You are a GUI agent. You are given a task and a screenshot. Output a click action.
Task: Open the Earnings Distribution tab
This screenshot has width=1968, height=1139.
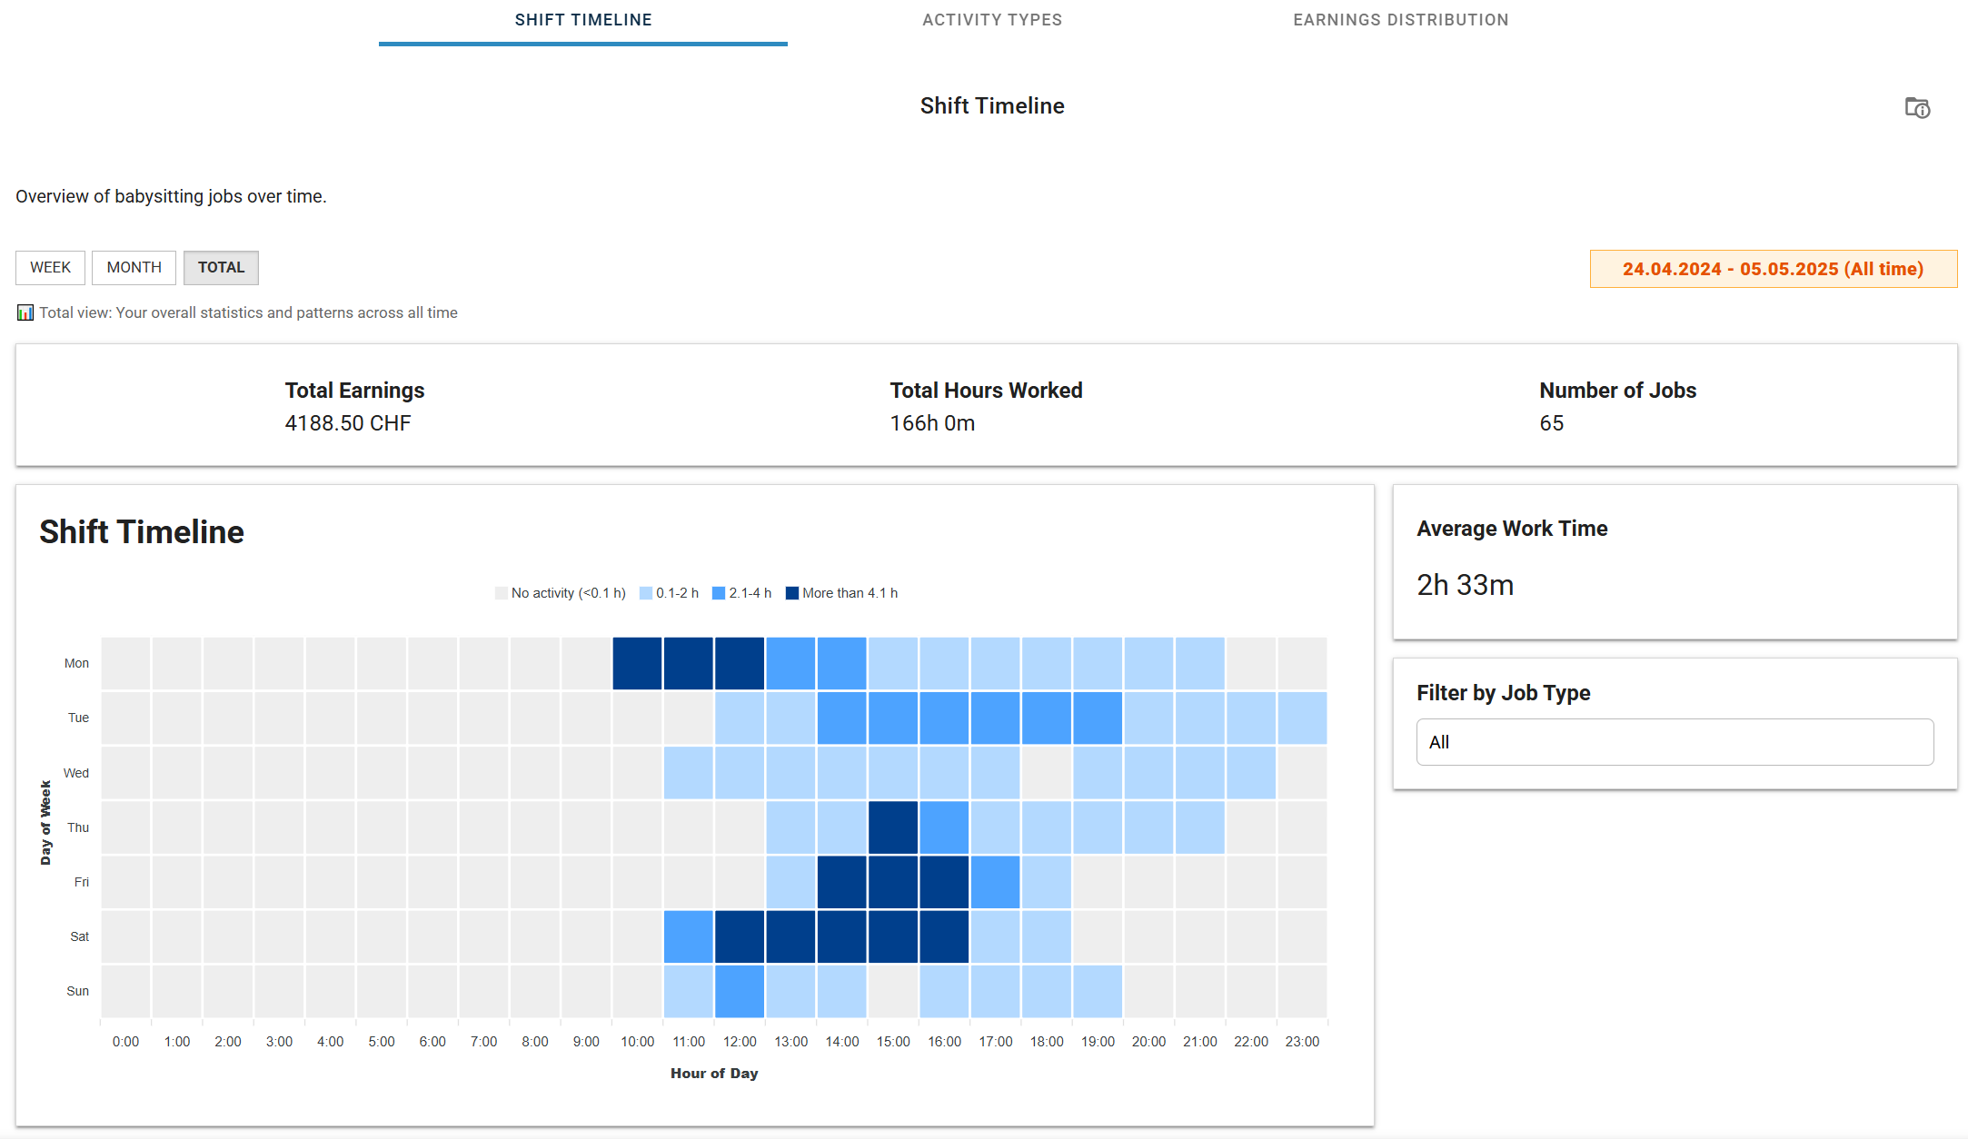click(x=1401, y=21)
